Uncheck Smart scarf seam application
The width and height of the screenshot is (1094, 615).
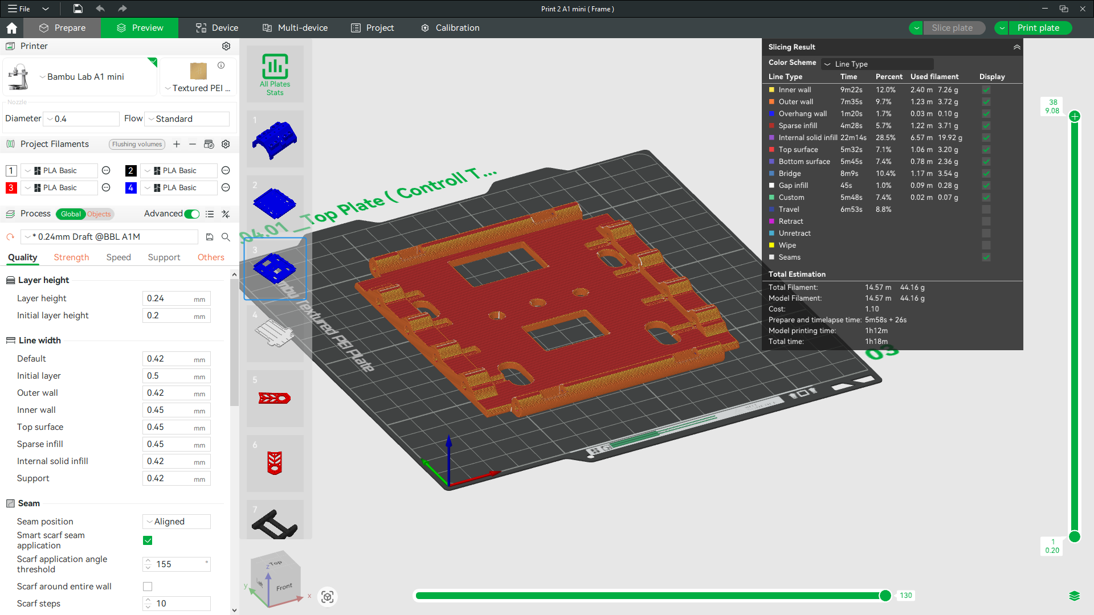148,540
